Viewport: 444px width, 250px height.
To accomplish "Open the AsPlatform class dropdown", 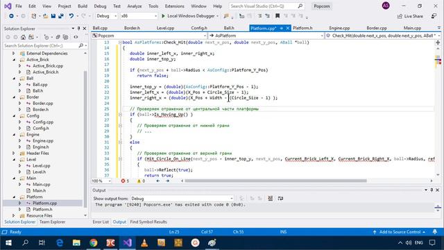I will tap(266, 35).
